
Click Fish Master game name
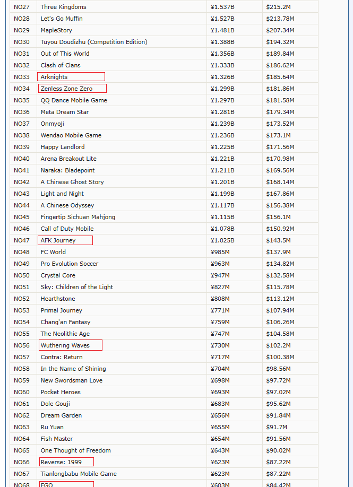(x=57, y=439)
